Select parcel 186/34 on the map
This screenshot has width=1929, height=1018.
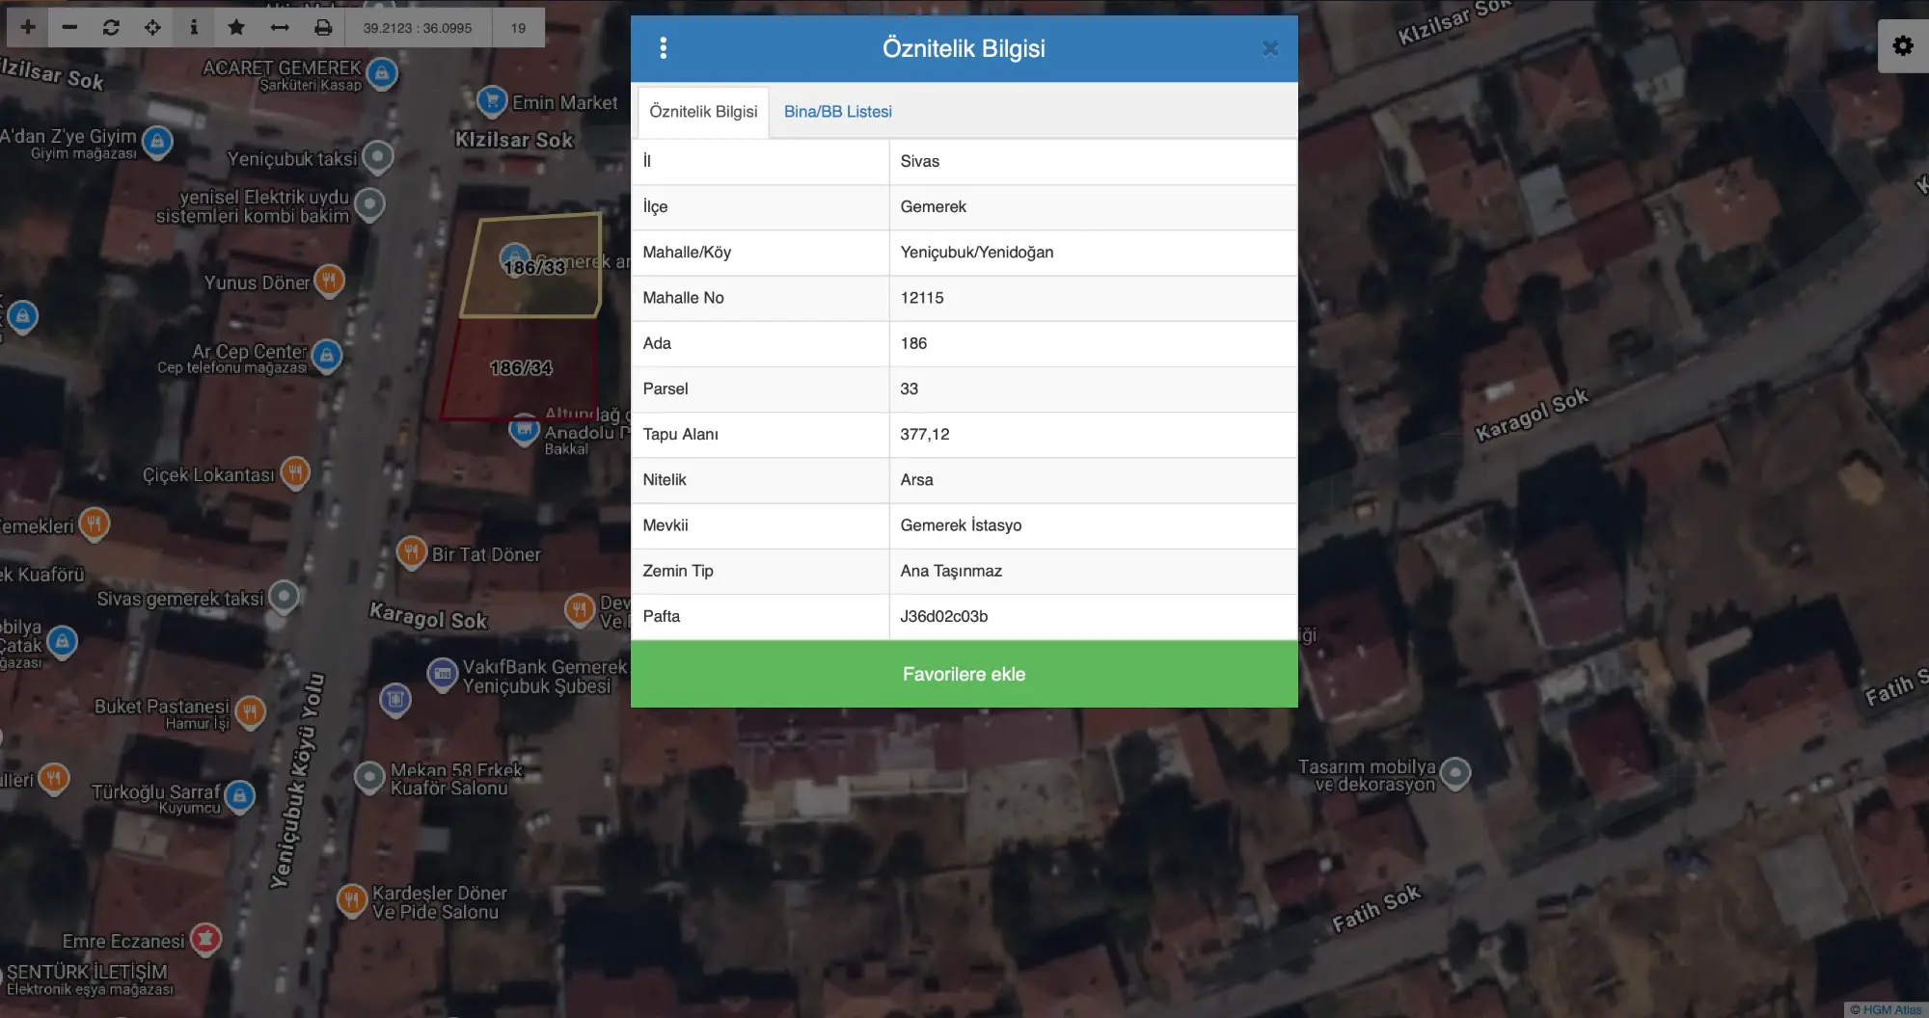[x=520, y=367]
